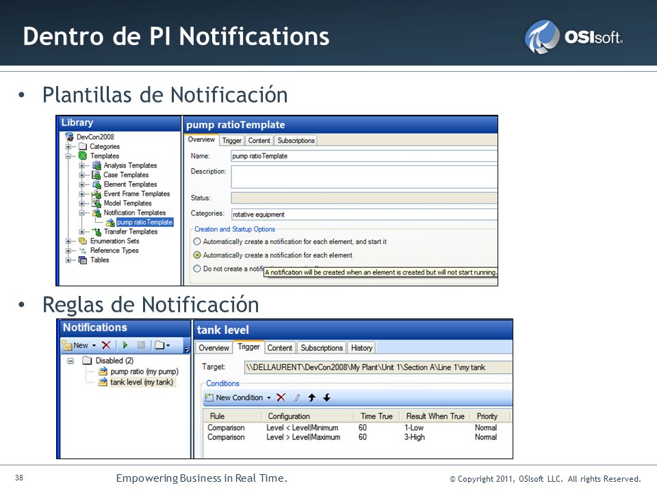The image size is (657, 492).
Task: Click the Name field containing pump ratioTemplate
Action: coord(364,156)
